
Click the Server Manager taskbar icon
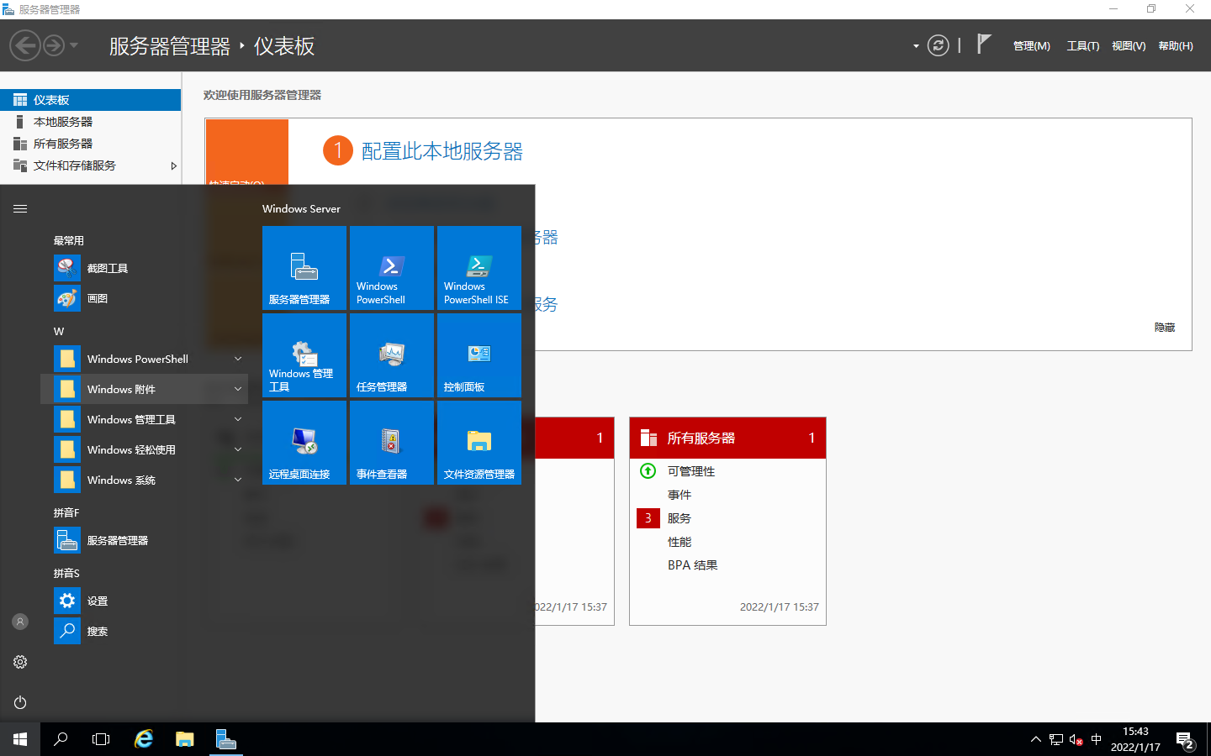(x=226, y=739)
